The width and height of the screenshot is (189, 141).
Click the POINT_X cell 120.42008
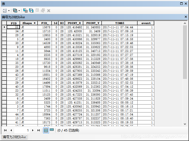(x=74, y=31)
